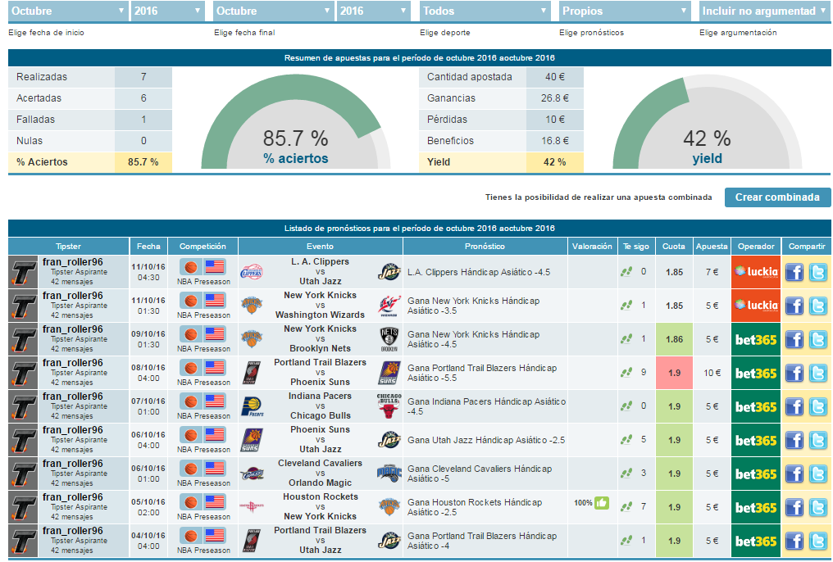Click Te sigo icon on Rockets vs Knicks row

tap(626, 507)
